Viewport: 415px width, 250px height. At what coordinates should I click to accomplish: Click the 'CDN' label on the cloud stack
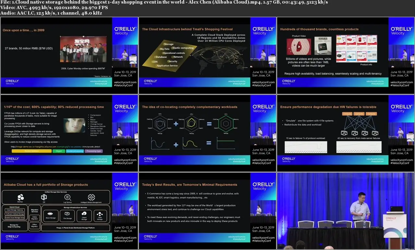pyautogui.click(x=155, y=62)
